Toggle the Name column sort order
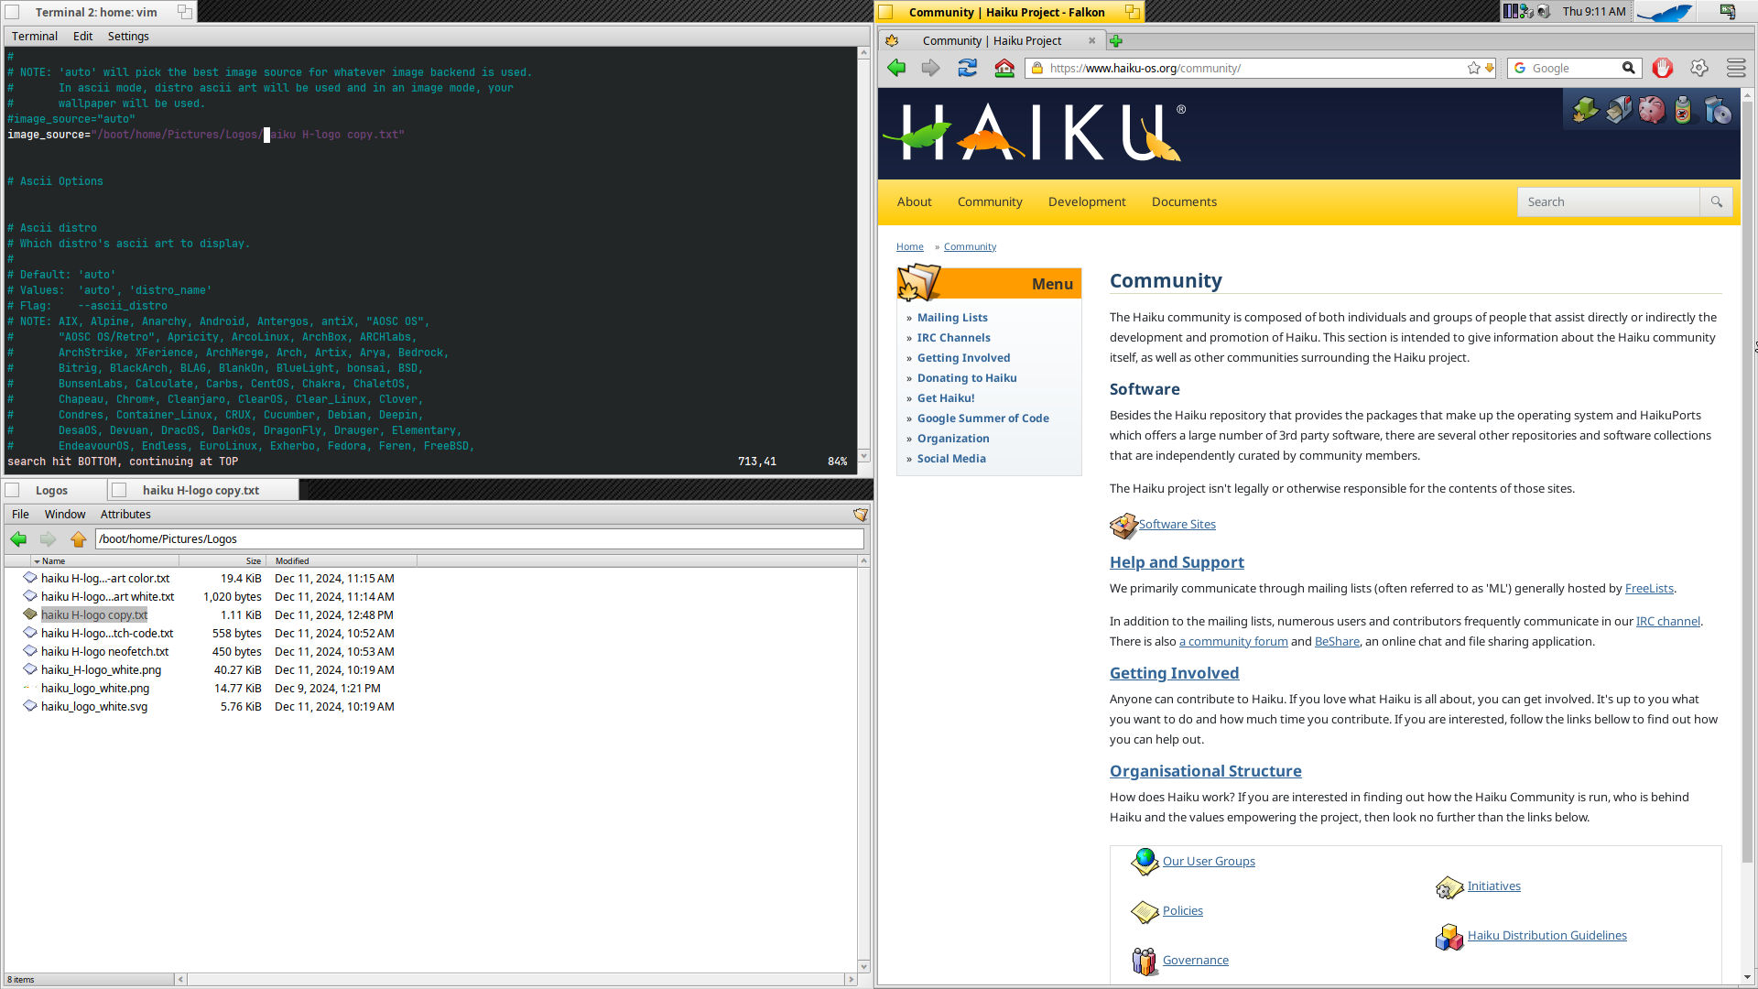Image resolution: width=1758 pixels, height=989 pixels. 53,560
